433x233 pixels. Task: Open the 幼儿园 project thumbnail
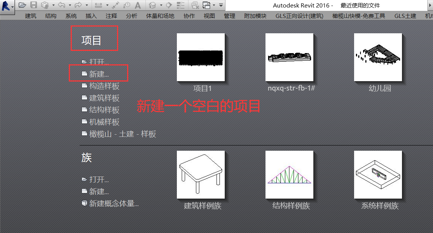click(378, 58)
